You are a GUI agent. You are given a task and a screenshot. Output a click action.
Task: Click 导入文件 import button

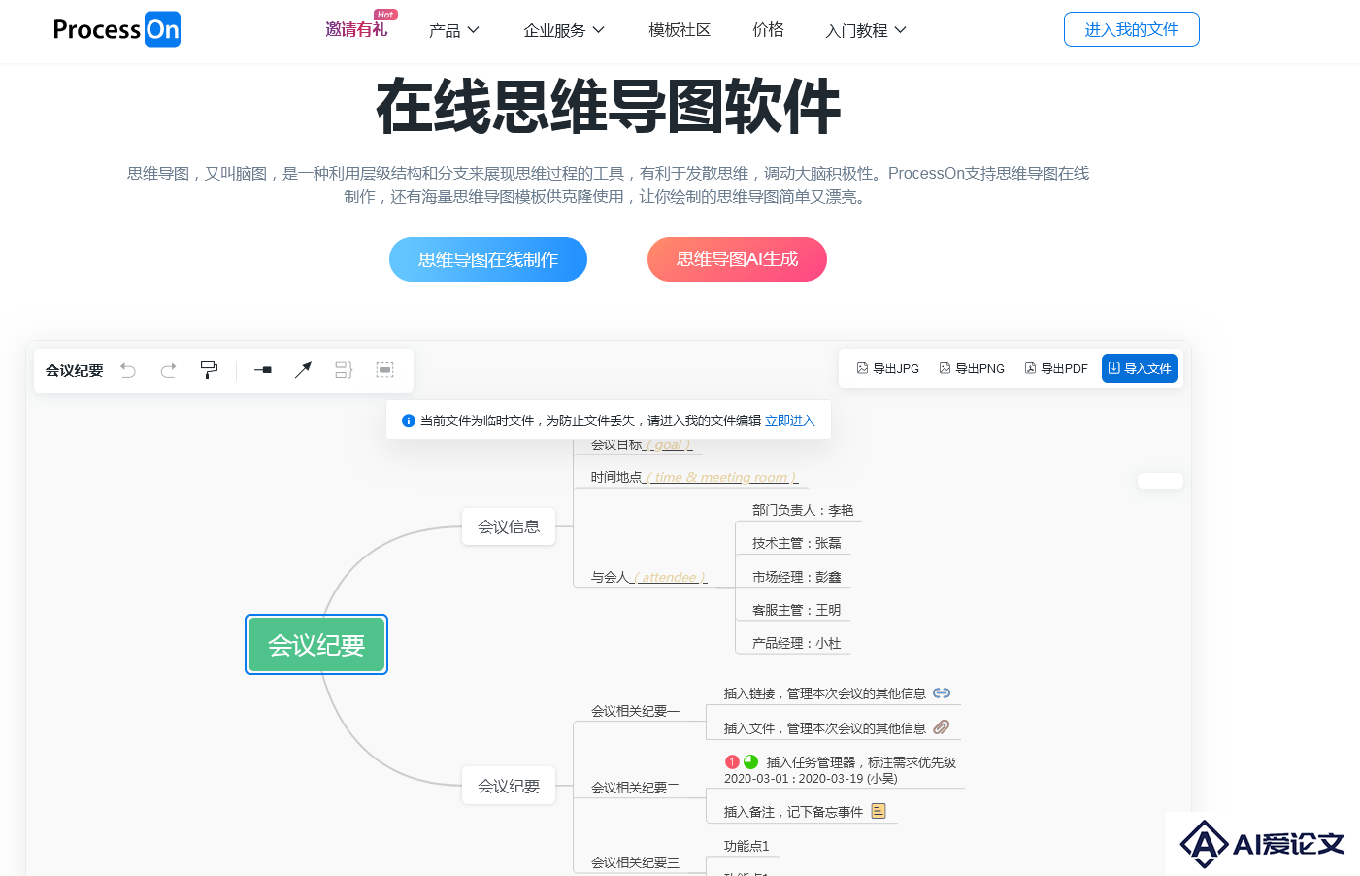1140,369
